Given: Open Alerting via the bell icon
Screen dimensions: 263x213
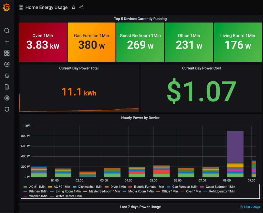Looking at the screenshot, I should [x=7, y=76].
